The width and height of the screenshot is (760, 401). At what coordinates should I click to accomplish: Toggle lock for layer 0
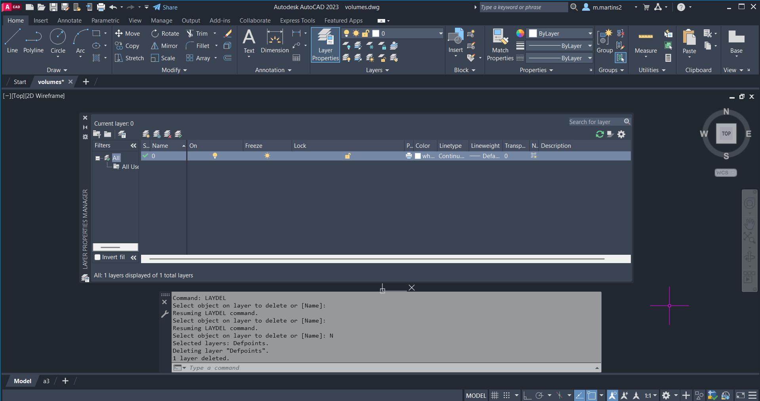tap(348, 156)
